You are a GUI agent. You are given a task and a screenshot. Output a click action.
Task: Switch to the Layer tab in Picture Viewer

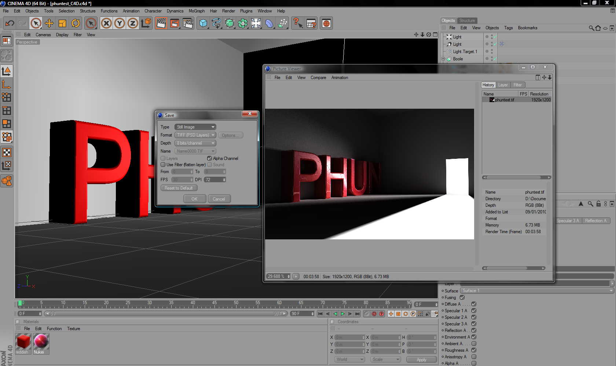coord(503,85)
